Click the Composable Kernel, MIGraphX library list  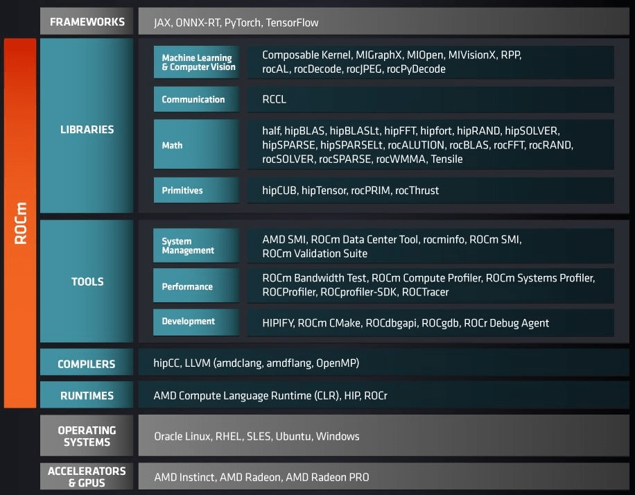tap(431, 62)
